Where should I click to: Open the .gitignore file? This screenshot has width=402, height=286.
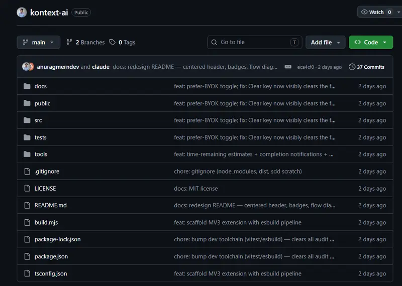coord(47,171)
